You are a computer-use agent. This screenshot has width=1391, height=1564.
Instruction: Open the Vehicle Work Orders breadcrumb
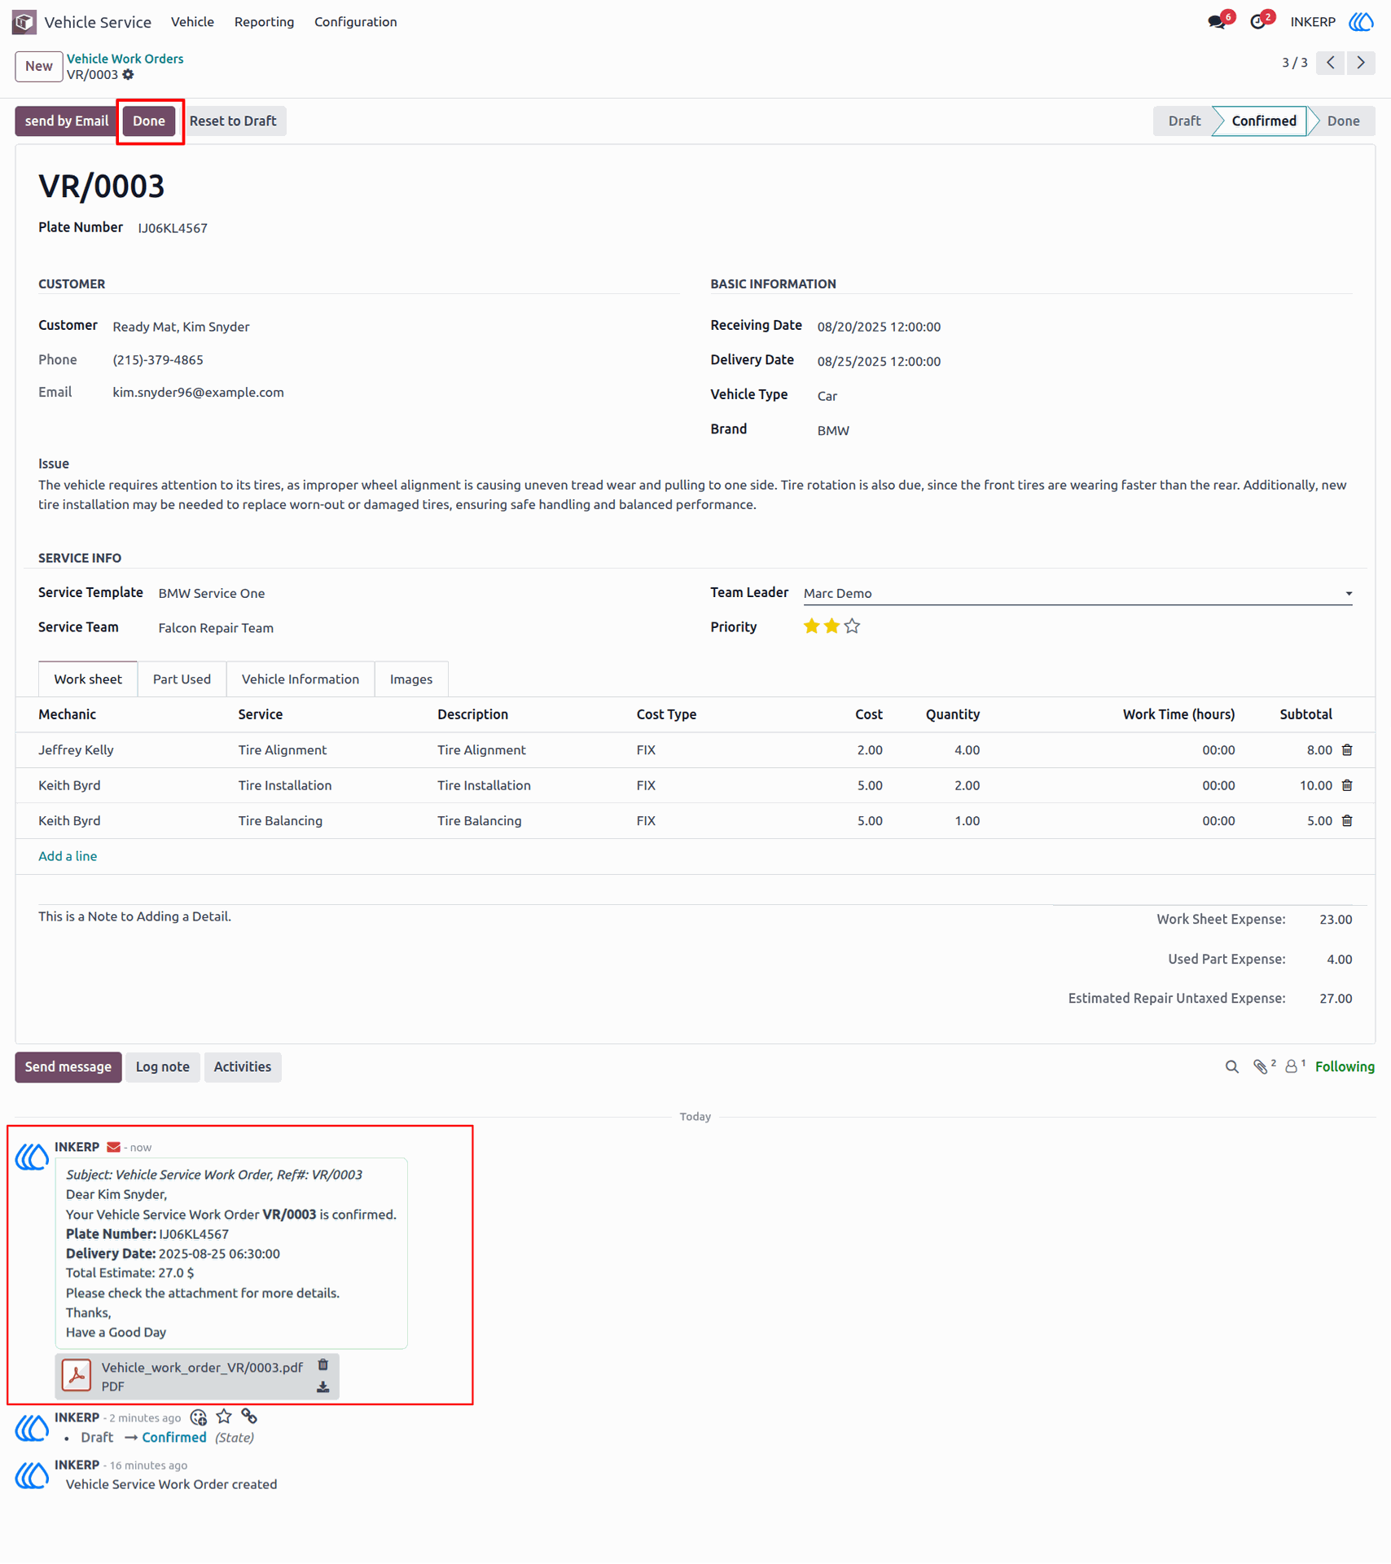click(125, 59)
